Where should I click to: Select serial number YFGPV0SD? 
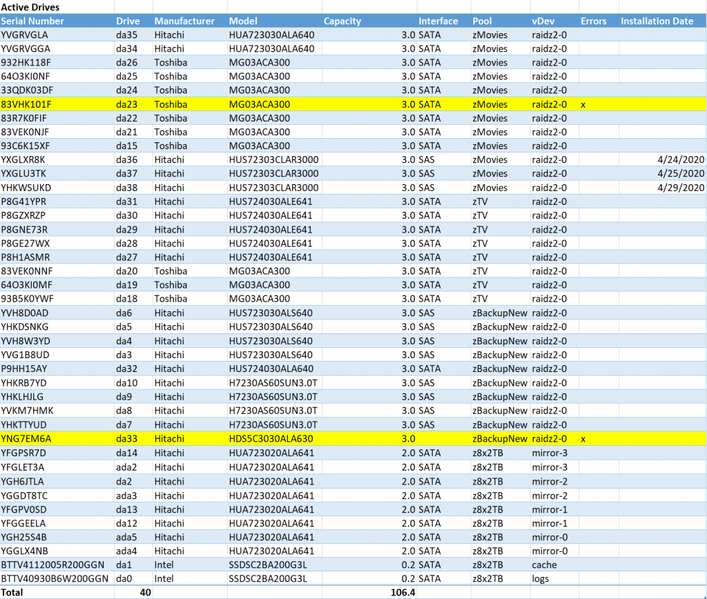23,510
